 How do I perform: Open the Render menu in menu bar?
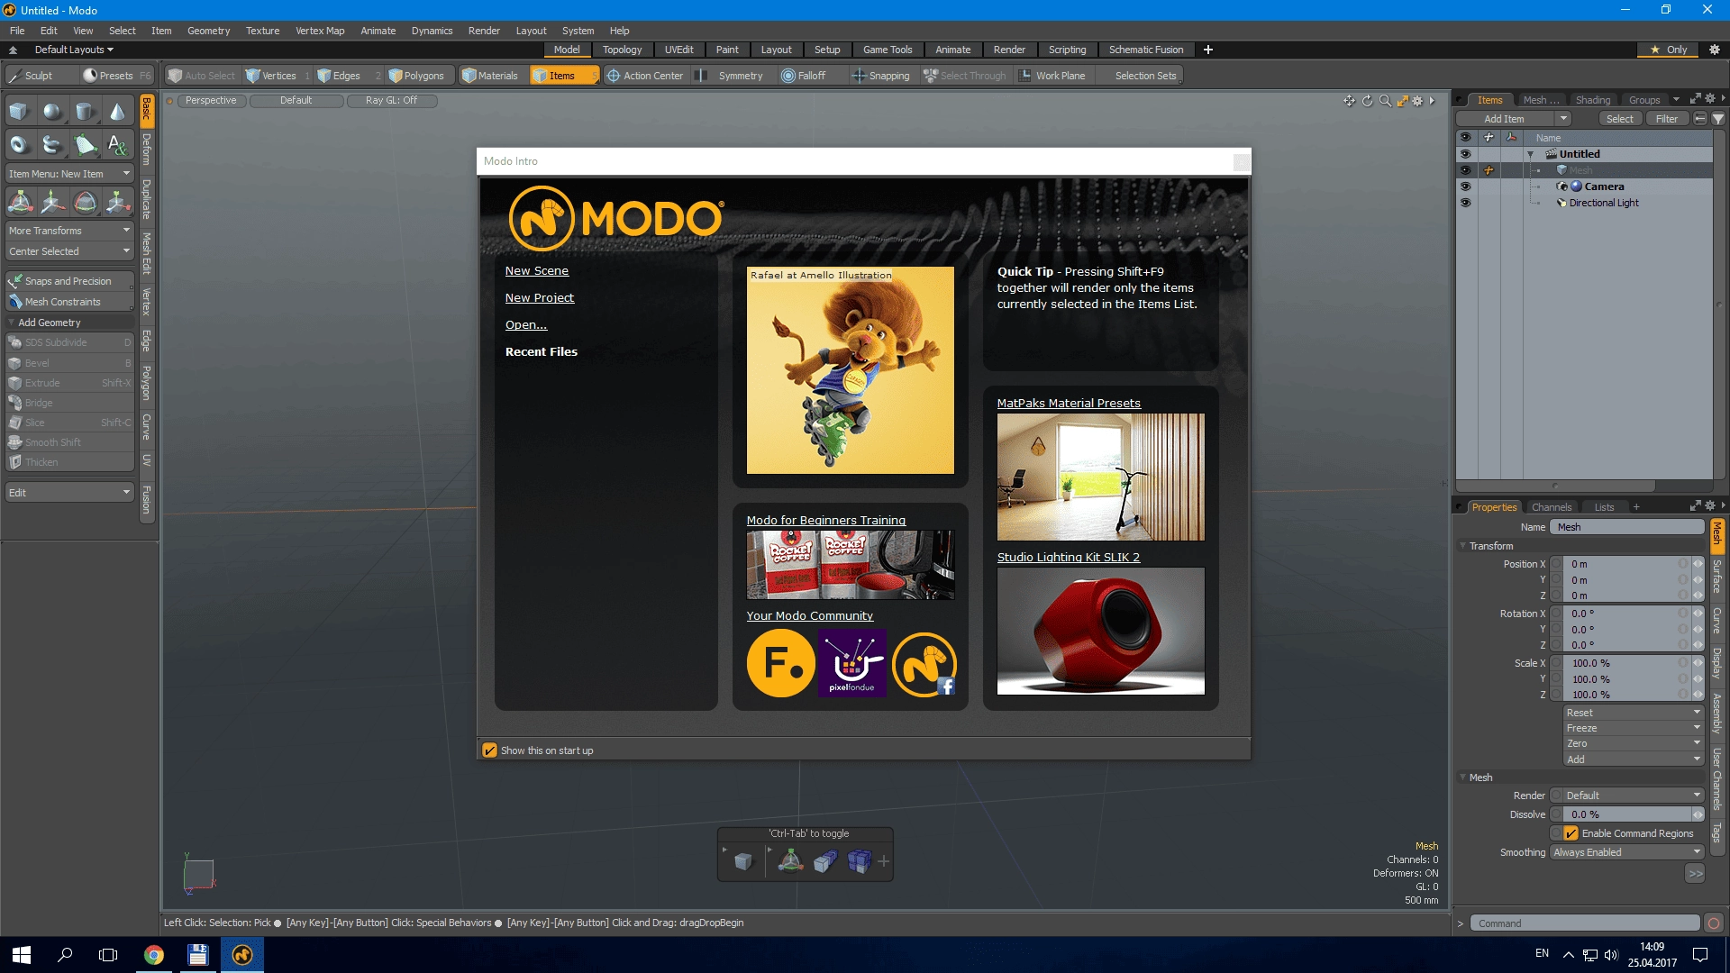[x=484, y=31]
